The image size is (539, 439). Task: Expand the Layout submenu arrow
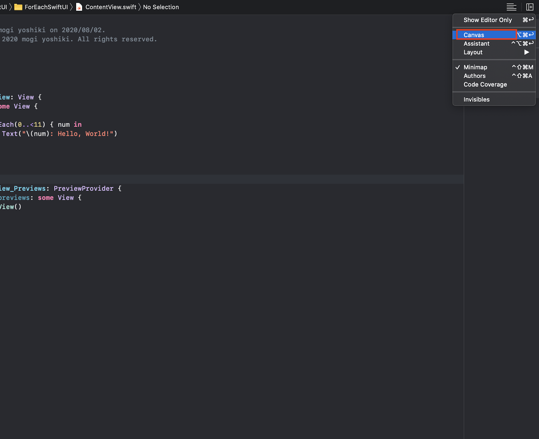527,52
